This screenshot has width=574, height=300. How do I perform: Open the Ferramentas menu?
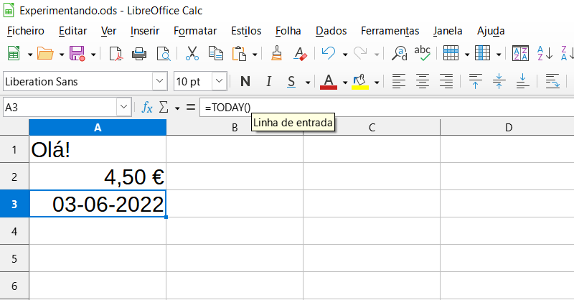tap(390, 31)
